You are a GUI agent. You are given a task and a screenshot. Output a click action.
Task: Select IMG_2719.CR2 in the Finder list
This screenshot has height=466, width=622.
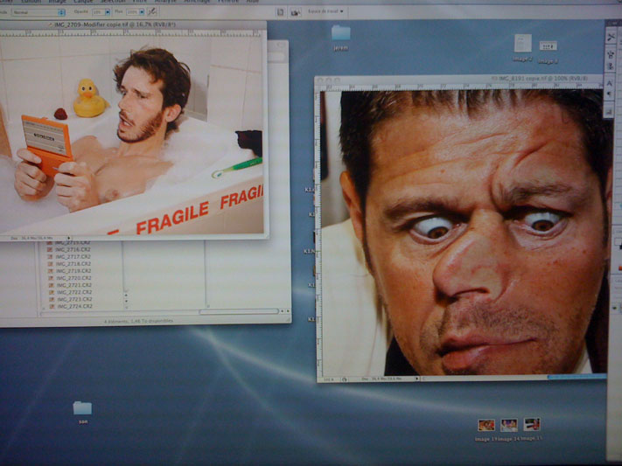tap(69, 271)
